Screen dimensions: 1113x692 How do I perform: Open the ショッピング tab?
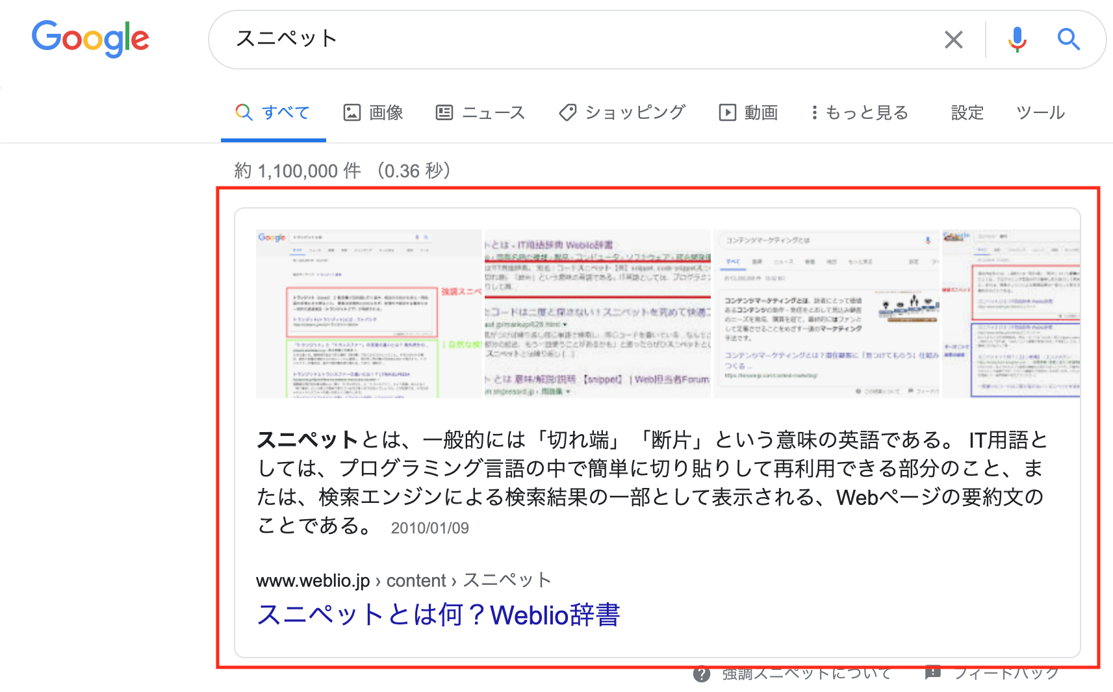[x=622, y=112]
